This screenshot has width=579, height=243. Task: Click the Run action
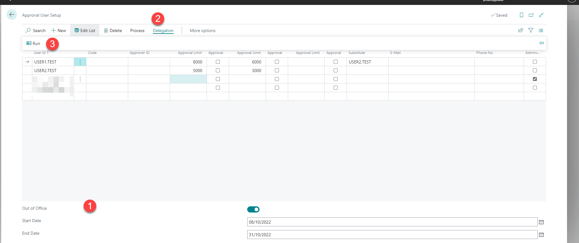pyautogui.click(x=34, y=43)
